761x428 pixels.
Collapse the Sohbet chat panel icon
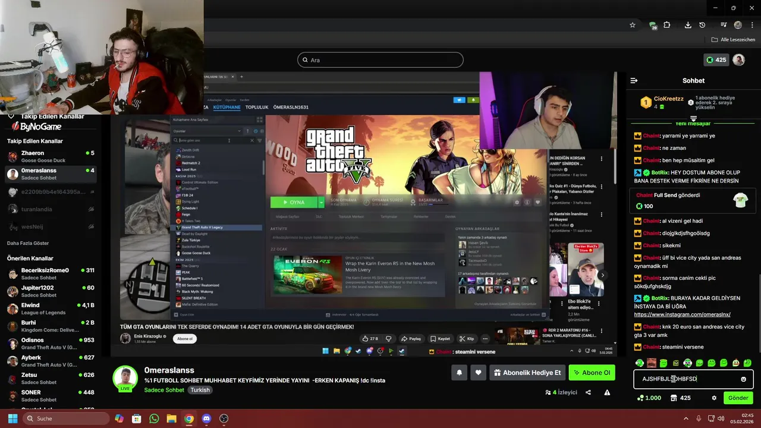pos(634,80)
